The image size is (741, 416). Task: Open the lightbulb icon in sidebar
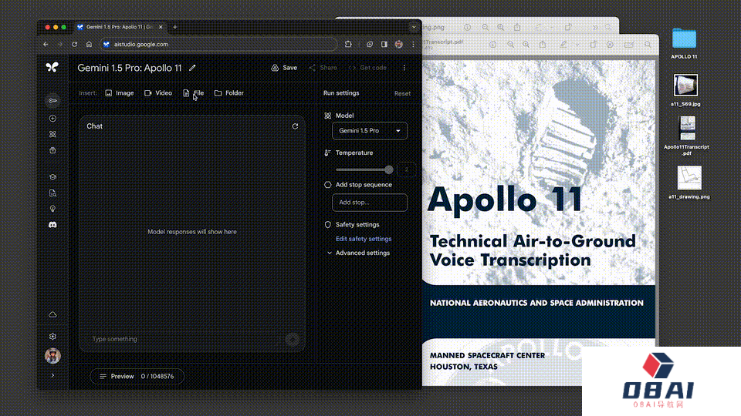click(x=52, y=209)
